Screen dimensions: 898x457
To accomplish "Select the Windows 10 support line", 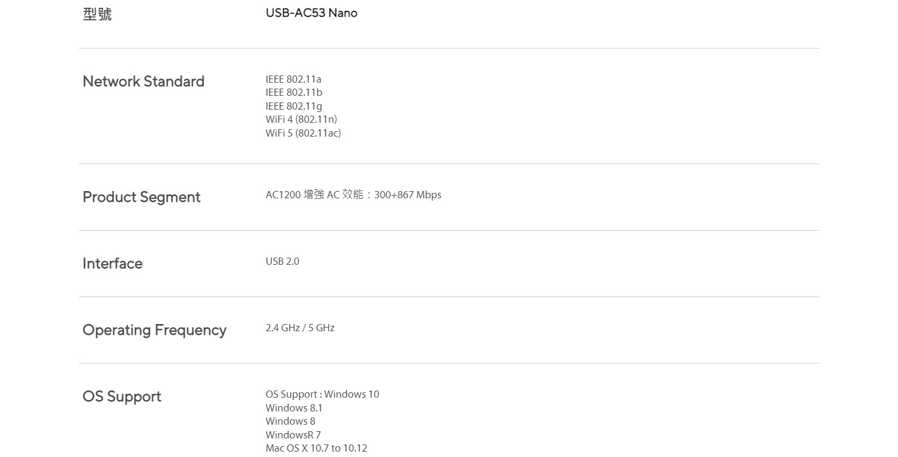I will click(x=322, y=394).
